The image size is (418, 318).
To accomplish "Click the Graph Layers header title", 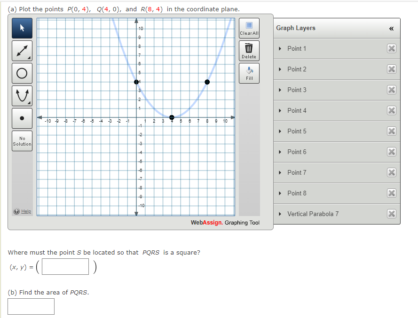I will click(x=296, y=28).
